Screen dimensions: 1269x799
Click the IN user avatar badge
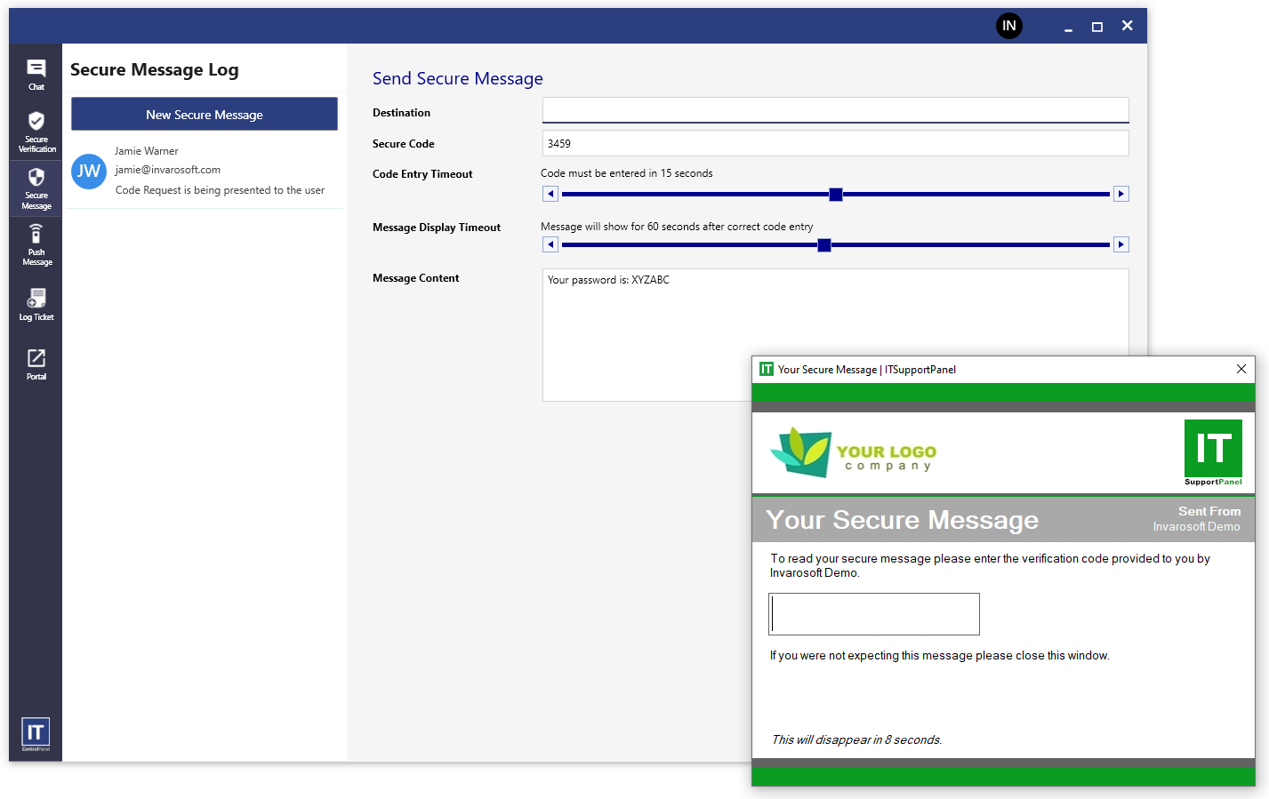[1008, 26]
